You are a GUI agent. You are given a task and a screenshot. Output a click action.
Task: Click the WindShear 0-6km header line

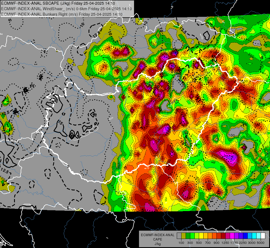pos(66,9)
